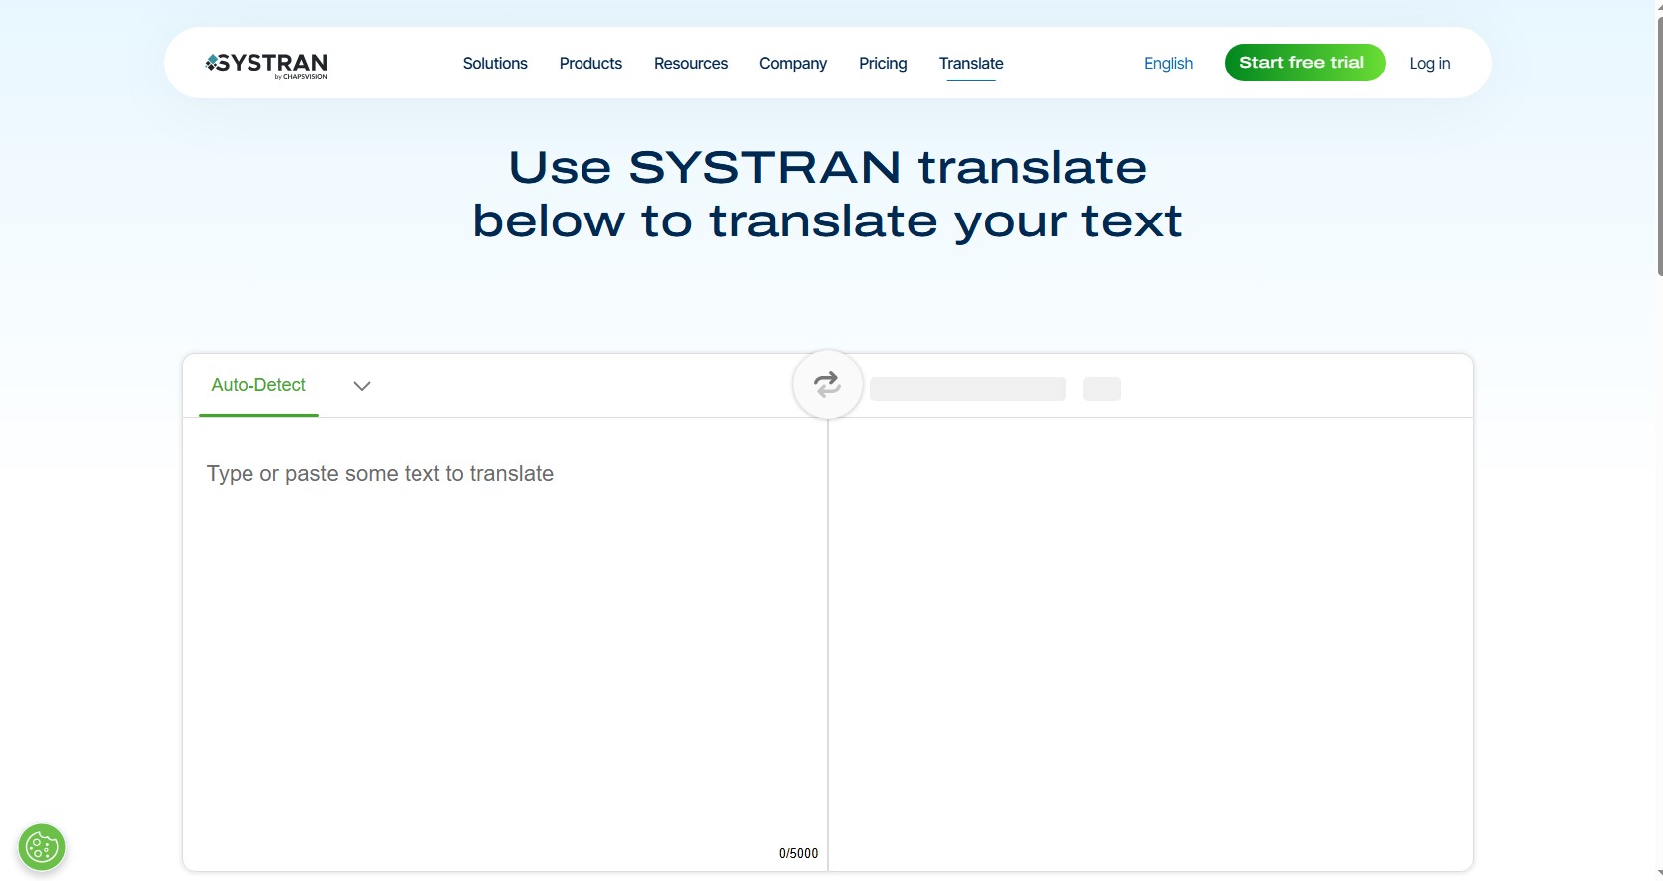Change site language from English
Viewport: 1663px width, 881px height.
point(1168,64)
